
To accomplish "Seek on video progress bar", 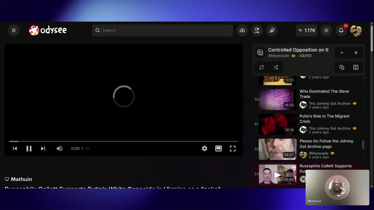I will pyautogui.click(x=124, y=141).
